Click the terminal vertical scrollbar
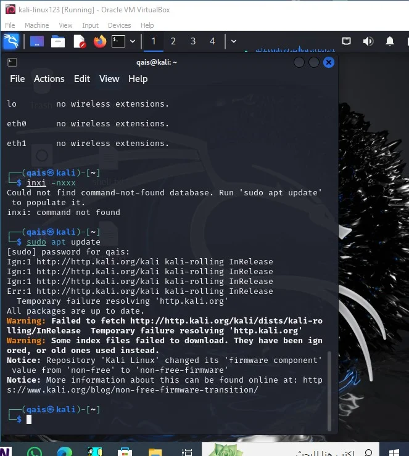The height and width of the screenshot is (456, 409). [329, 391]
